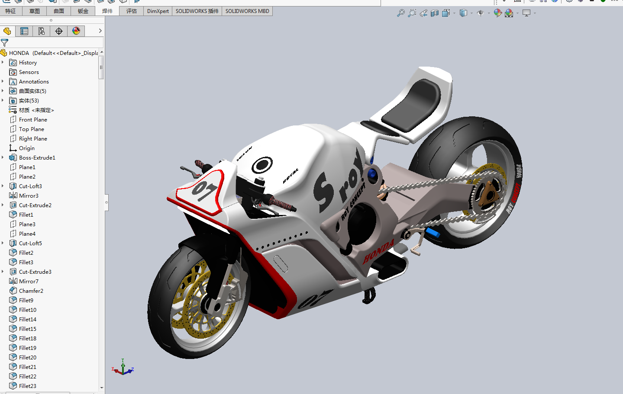Open the View Settings dropdown arrow
The width and height of the screenshot is (623, 394).
535,13
